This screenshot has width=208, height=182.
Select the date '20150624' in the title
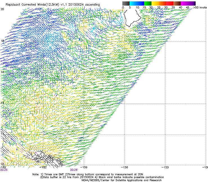(76, 5)
